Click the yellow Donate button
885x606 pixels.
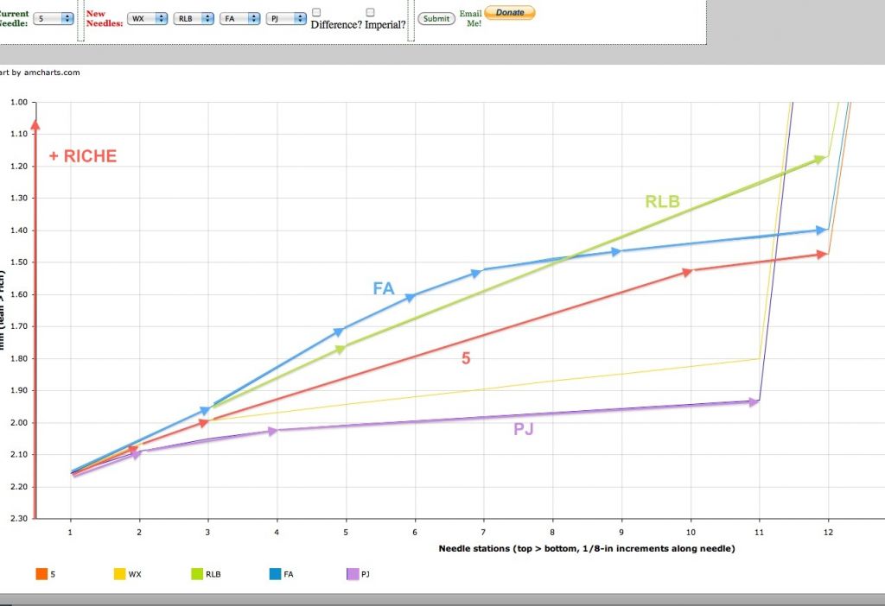pos(510,12)
